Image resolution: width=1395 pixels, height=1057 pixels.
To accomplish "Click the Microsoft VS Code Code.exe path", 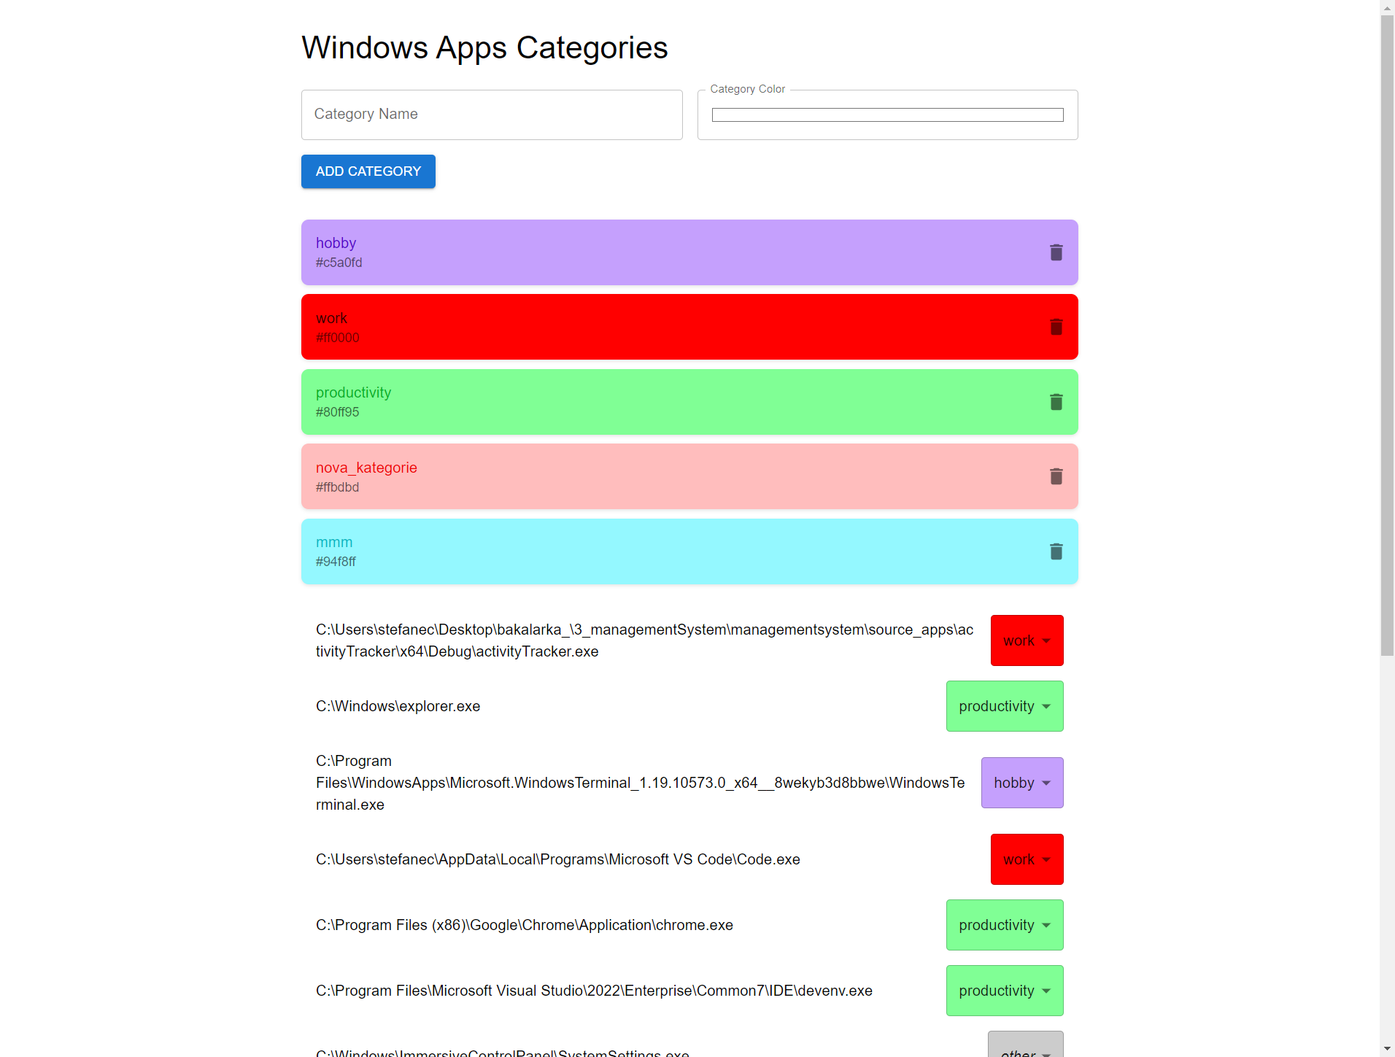I will pyautogui.click(x=558, y=859).
